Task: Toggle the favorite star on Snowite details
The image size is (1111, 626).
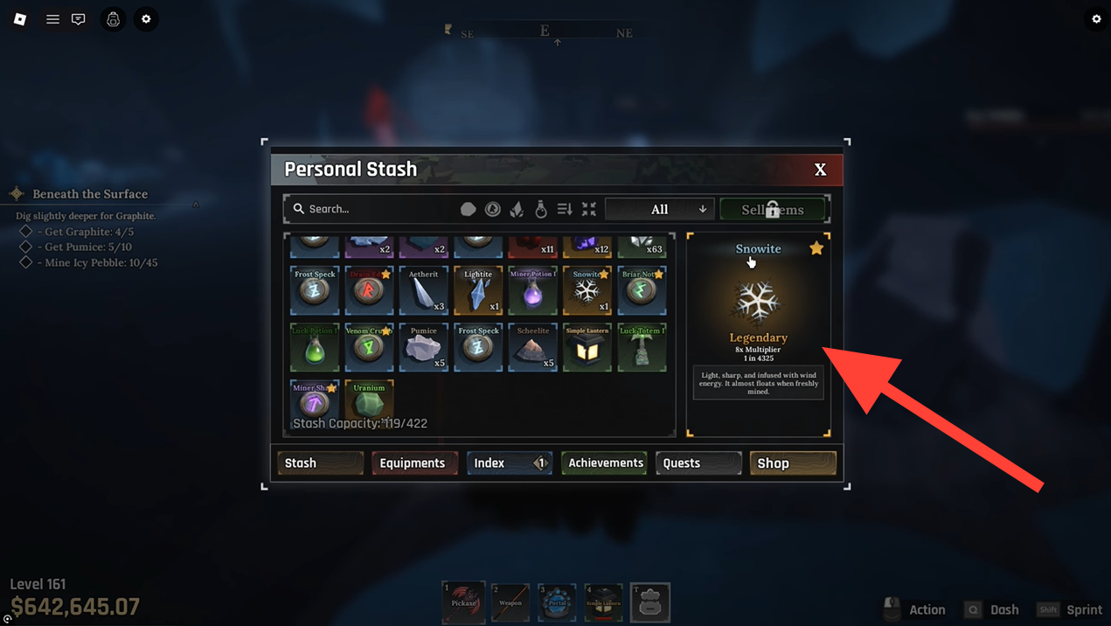Action: tap(816, 248)
